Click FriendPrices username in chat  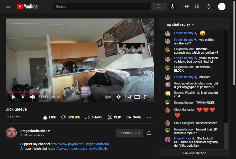coord(183,138)
